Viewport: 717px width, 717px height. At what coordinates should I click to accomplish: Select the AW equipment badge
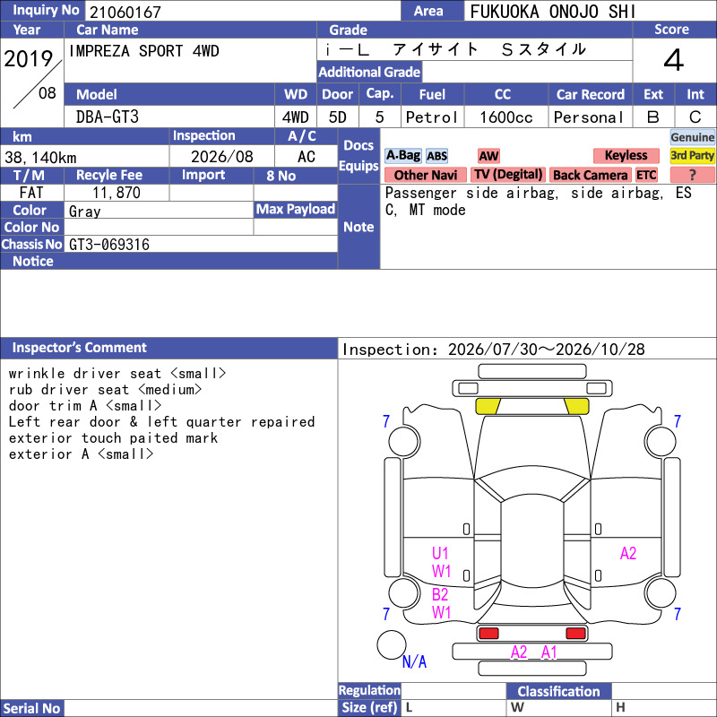click(x=488, y=156)
